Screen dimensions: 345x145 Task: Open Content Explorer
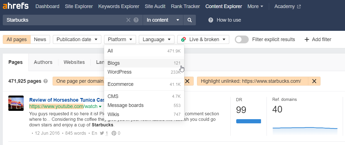[224, 6]
